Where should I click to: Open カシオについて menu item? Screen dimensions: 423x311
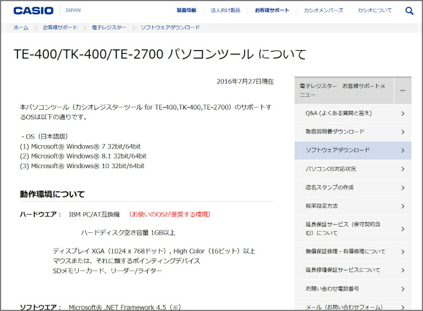[375, 10]
